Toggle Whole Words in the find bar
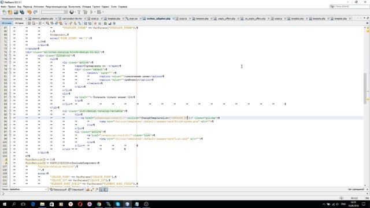The image size is (370, 208). 92,190
